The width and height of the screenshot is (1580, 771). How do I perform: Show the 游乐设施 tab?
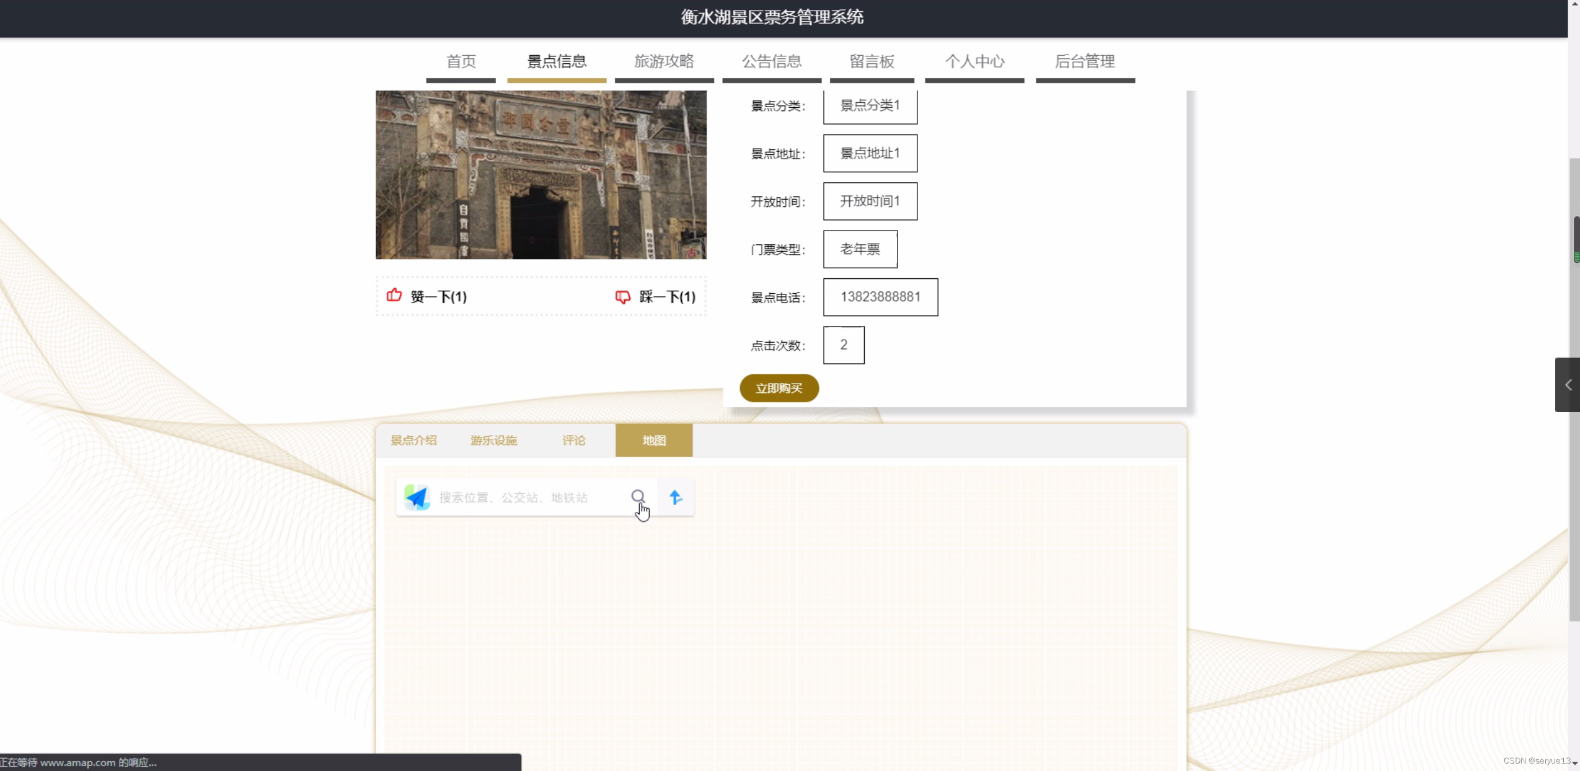(493, 440)
